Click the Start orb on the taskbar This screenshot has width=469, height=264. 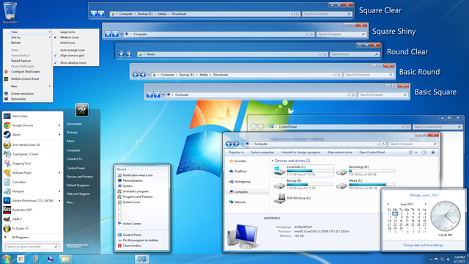click(x=7, y=259)
